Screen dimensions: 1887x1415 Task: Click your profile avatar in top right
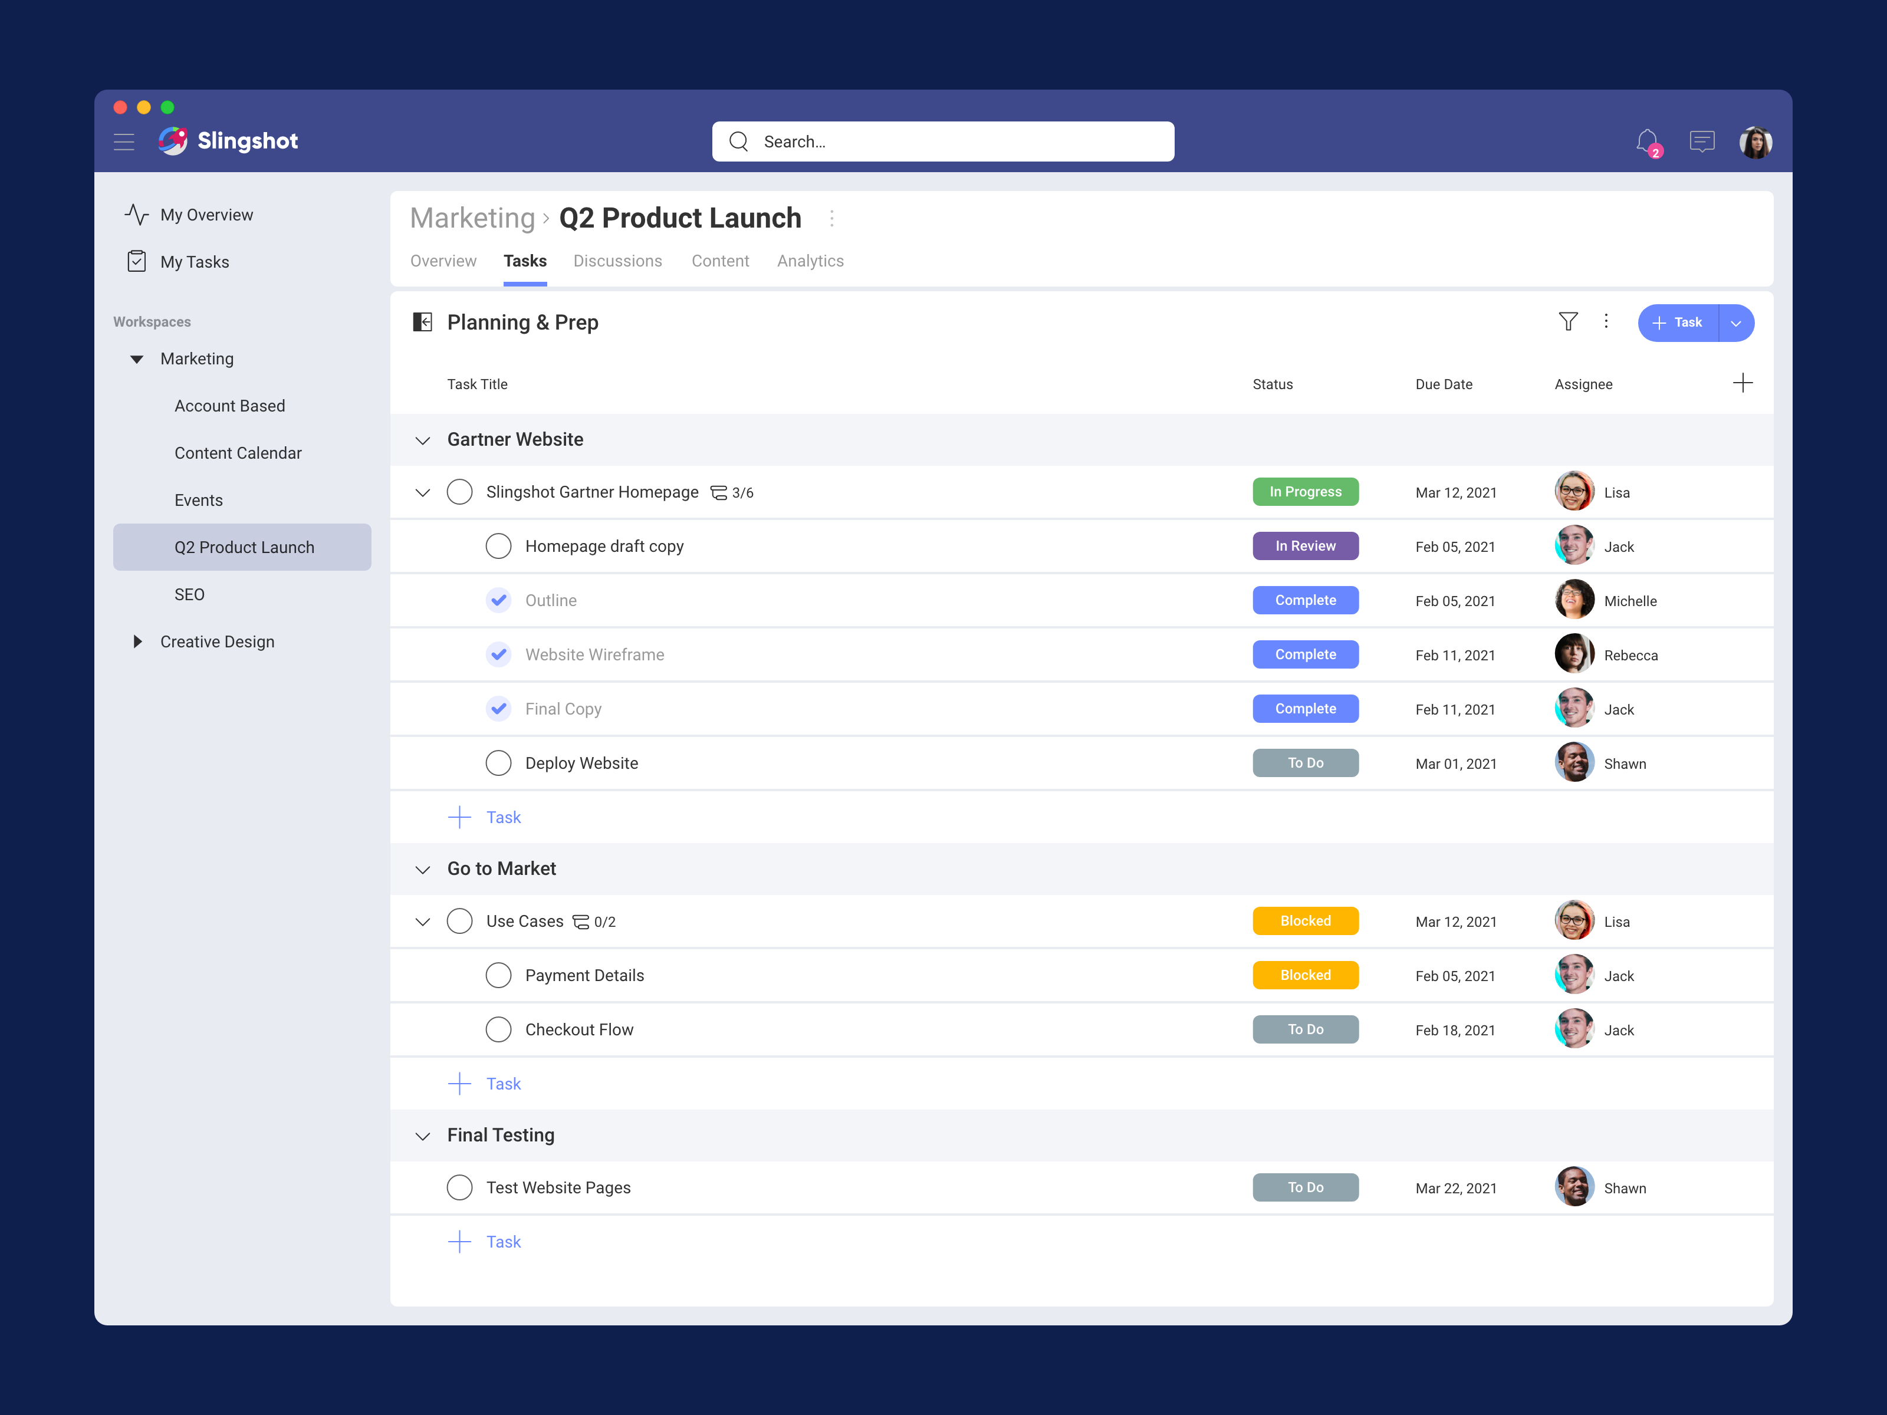[x=1755, y=141]
